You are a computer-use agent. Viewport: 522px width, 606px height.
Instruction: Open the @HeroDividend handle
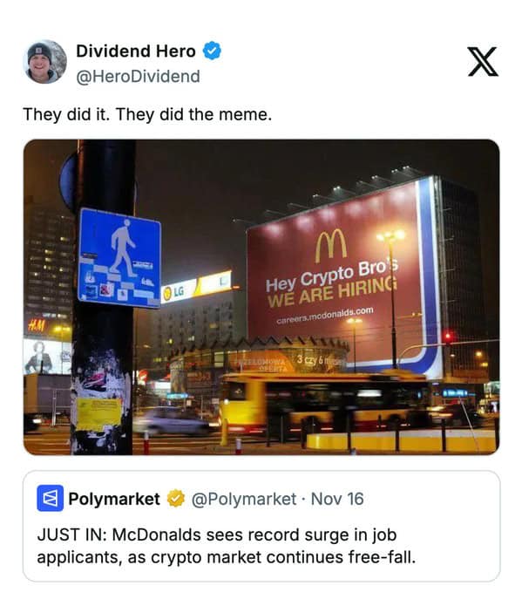138,77
